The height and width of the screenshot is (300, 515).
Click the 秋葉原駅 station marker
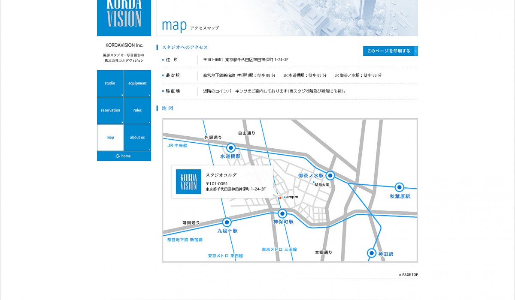[x=400, y=187]
